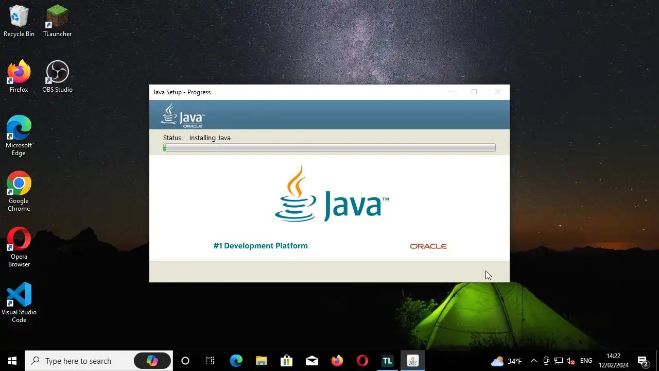
Task: Switch to TLauncher taskbar button
Action: [388, 361]
